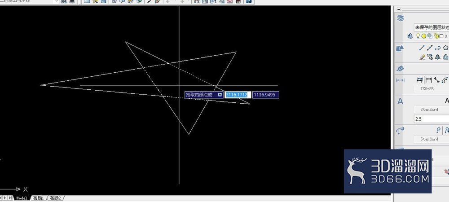
Task: Select the Arc Length dimension tool
Action: click(x=445, y=80)
